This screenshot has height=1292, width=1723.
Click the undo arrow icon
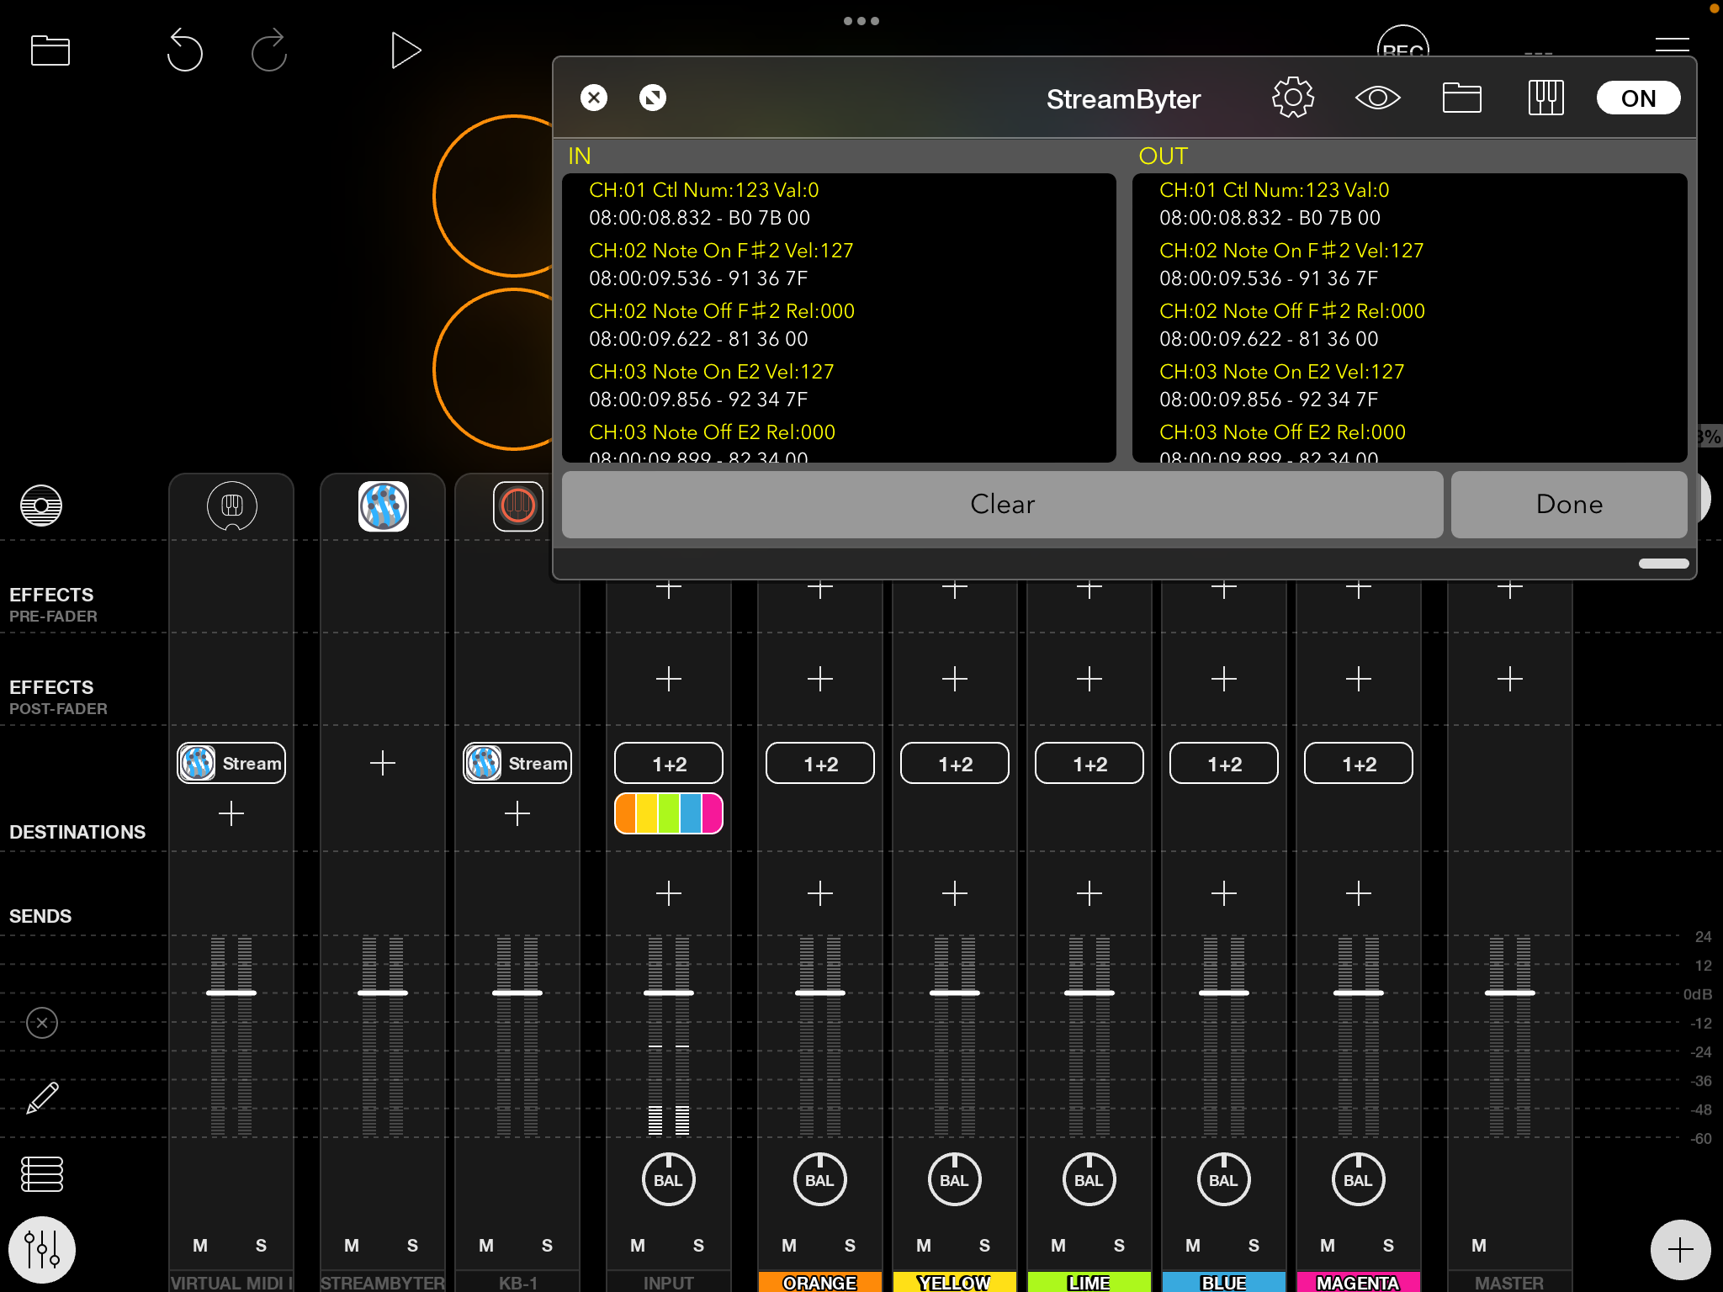pyautogui.click(x=184, y=50)
